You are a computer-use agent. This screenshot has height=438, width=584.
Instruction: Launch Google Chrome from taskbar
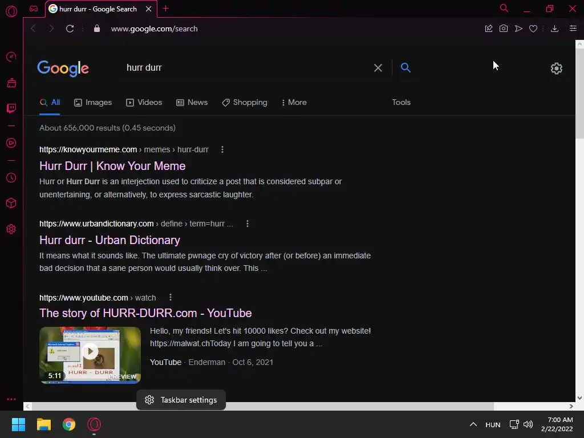[69, 424]
